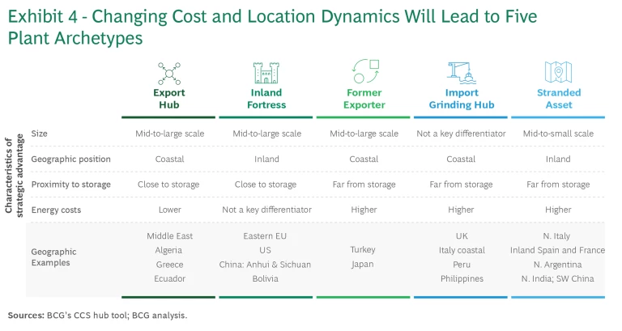Select the Import Grinding Hub heading
Image resolution: width=622 pixels, height=331 pixels.
click(462, 99)
